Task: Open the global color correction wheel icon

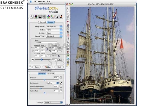Action: (48, 16)
